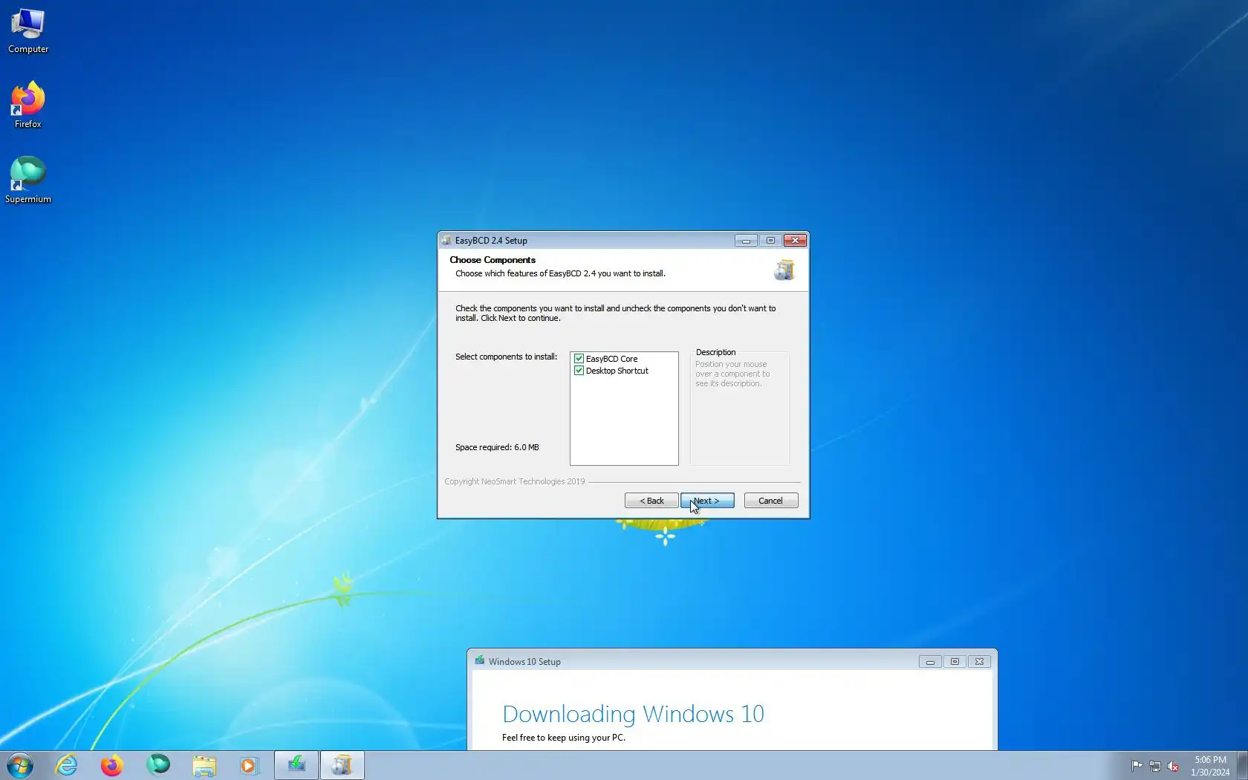
Task: Click the 'Select components to install:' label
Action: (x=506, y=357)
